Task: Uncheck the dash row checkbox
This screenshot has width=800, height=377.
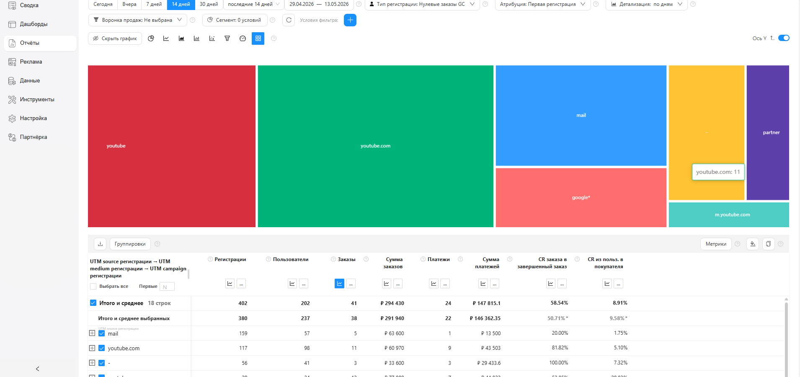Action: click(x=101, y=363)
